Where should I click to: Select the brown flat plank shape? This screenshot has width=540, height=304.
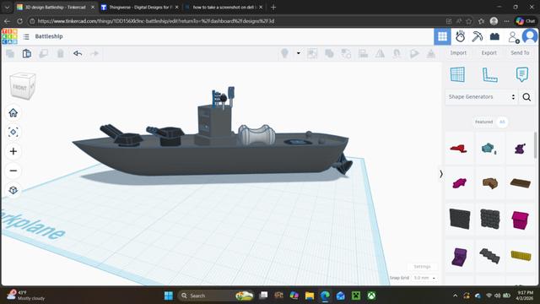coord(520,183)
